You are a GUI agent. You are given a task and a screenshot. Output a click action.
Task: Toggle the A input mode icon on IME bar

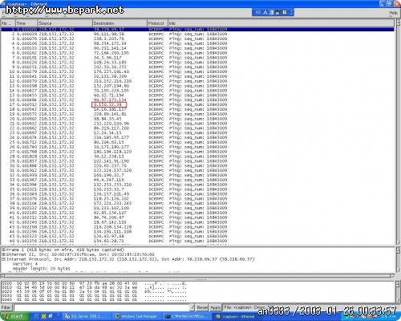point(265,12)
